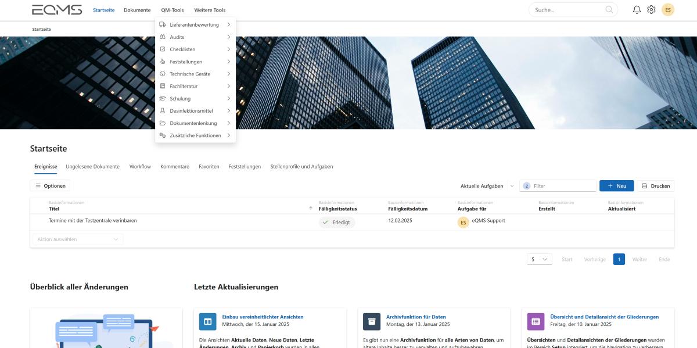Screen dimensions: 697x348
Task: Switch to the Kommentare tab
Action: 175,167
